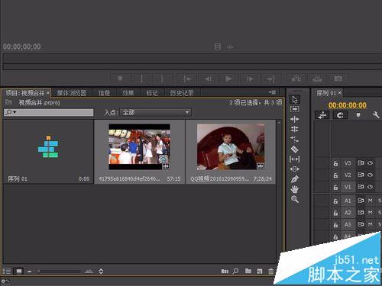Play the source monitor clip
Image resolution: width=382 pixels, height=286 pixels.
pyautogui.click(x=228, y=79)
